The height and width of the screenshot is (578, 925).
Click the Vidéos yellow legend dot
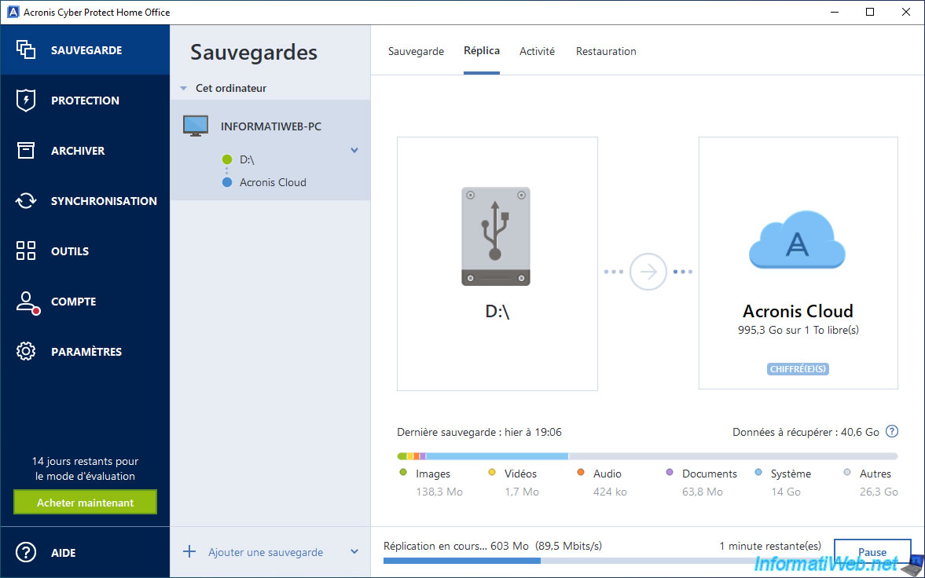point(492,473)
